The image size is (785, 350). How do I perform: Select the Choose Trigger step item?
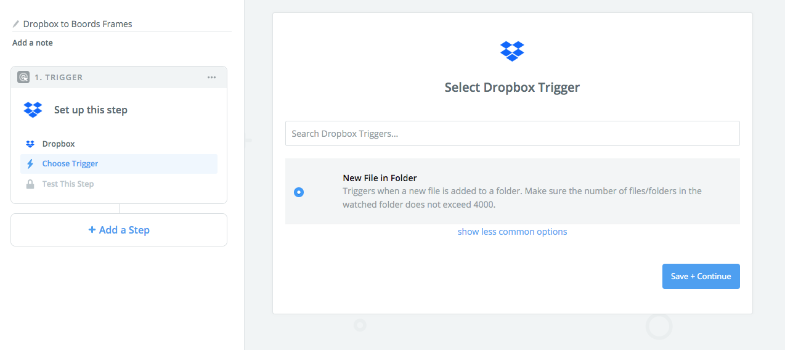119,164
